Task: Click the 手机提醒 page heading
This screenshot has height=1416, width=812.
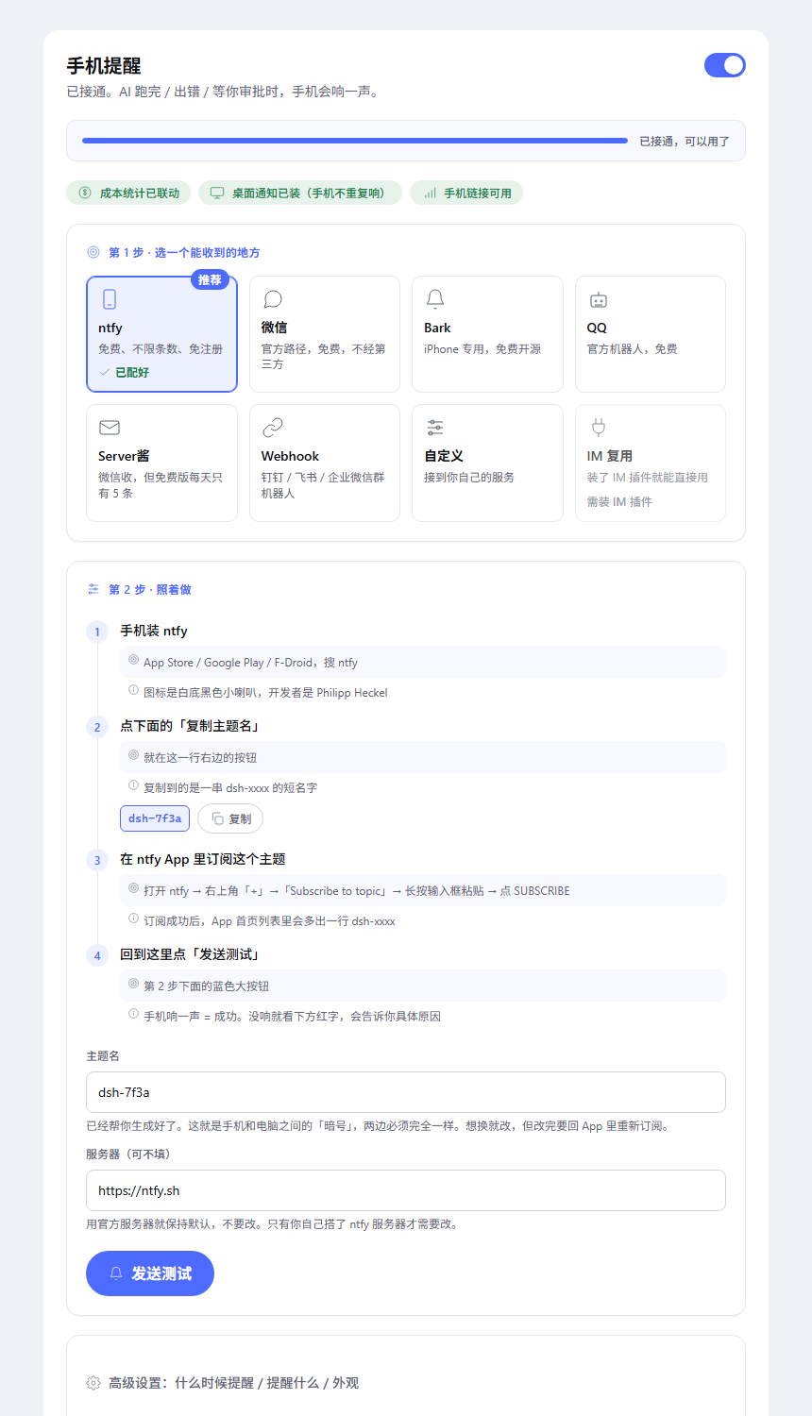Action: [104, 65]
